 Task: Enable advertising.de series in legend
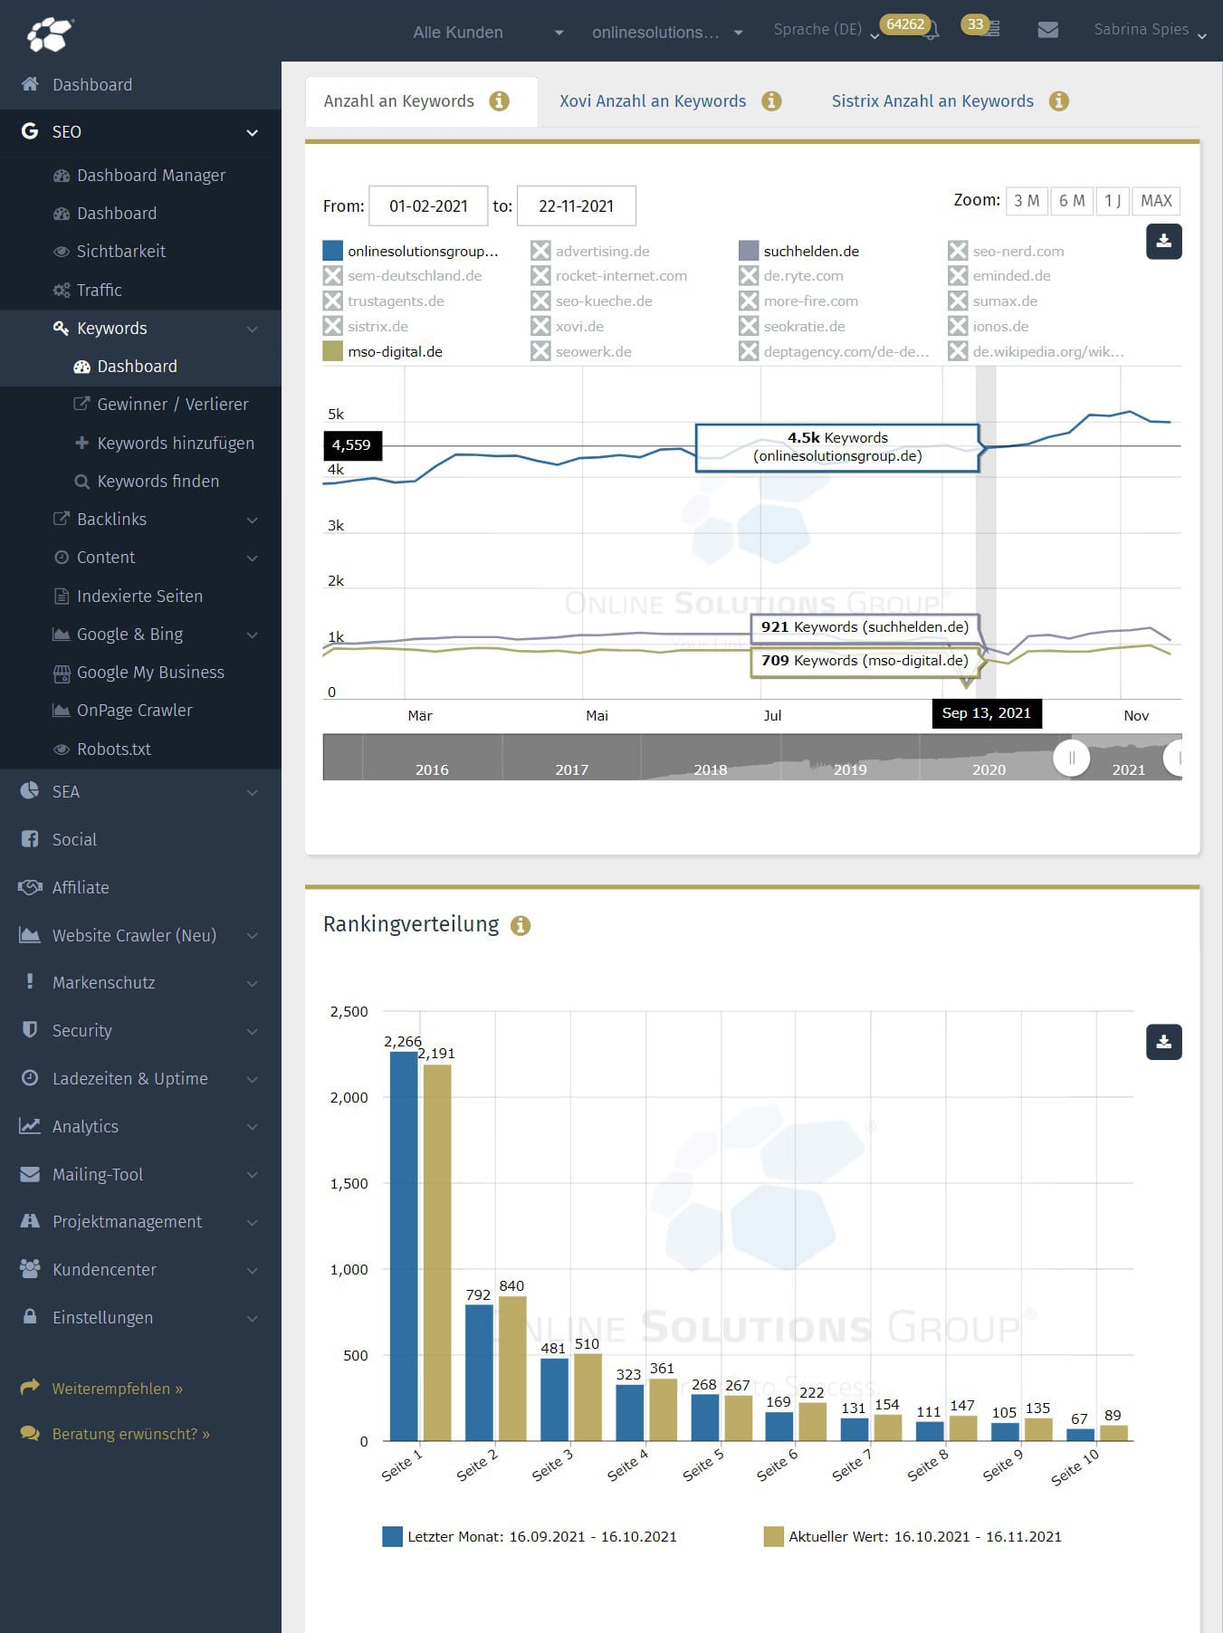(x=590, y=251)
